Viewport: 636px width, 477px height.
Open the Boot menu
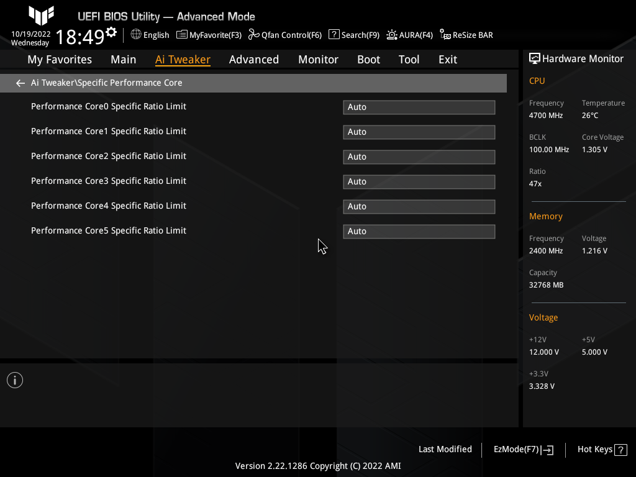(x=368, y=59)
